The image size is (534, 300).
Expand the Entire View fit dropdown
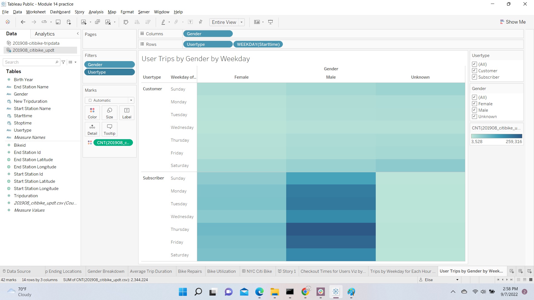pyautogui.click(x=241, y=22)
